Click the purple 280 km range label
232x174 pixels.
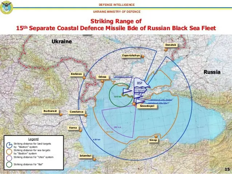pyautogui.click(x=117, y=127)
